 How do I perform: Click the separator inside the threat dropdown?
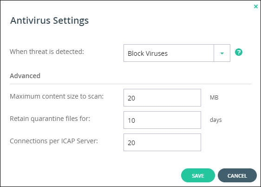click(214, 53)
